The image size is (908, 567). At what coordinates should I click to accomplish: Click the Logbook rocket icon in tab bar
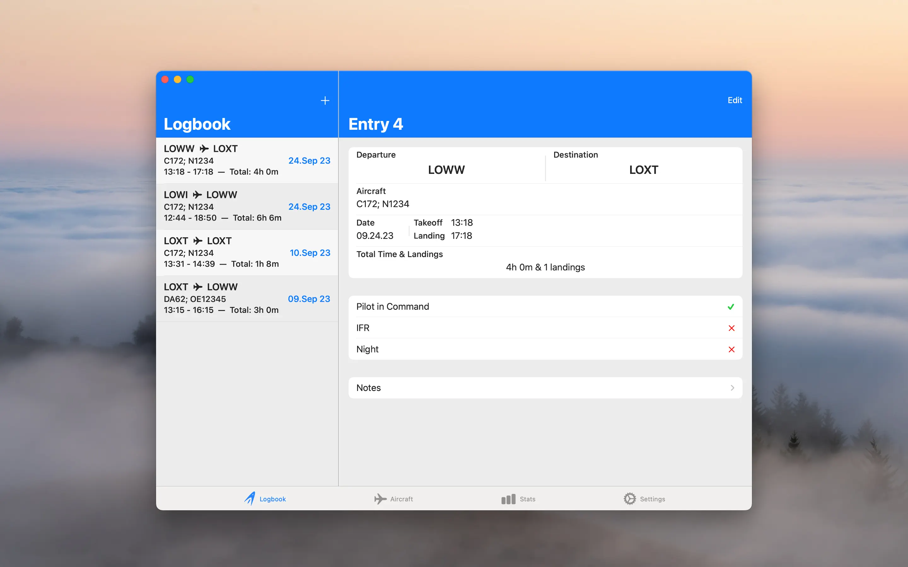tap(250, 498)
